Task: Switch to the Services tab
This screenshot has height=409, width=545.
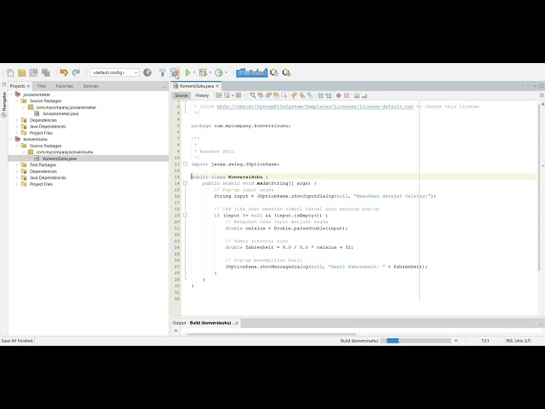Action: 90,86
